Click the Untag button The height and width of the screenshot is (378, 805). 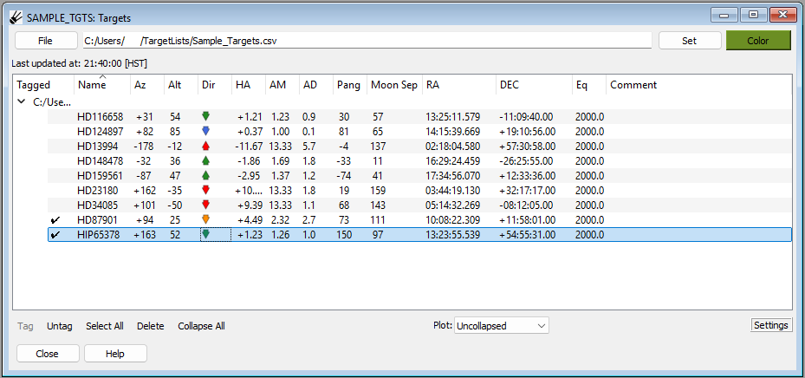coord(60,326)
